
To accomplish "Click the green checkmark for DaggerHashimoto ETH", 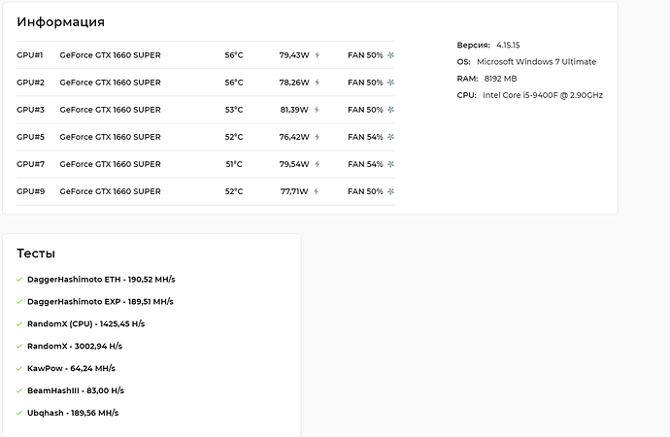I will 19,280.
